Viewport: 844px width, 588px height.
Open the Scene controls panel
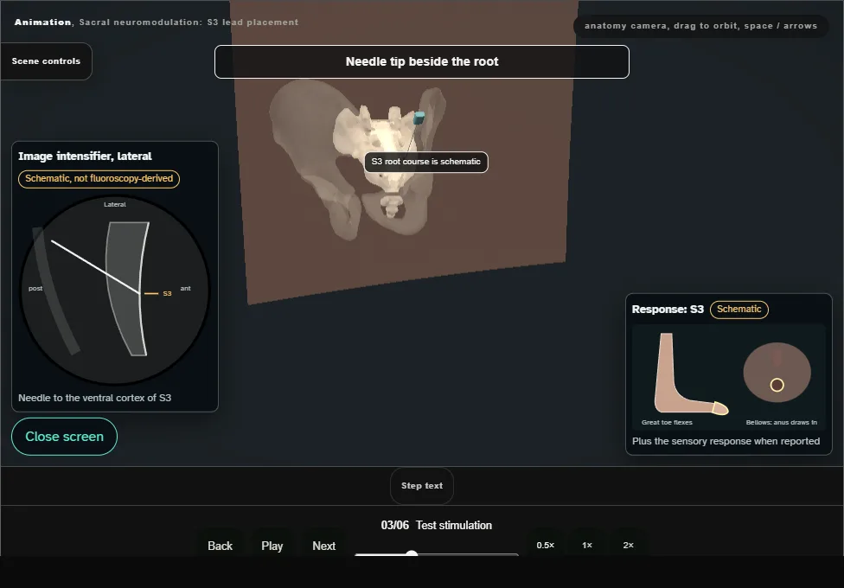point(47,61)
